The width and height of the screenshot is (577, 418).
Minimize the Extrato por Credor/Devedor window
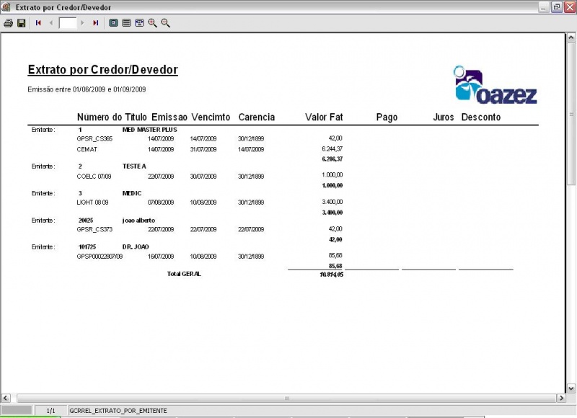click(544, 7)
